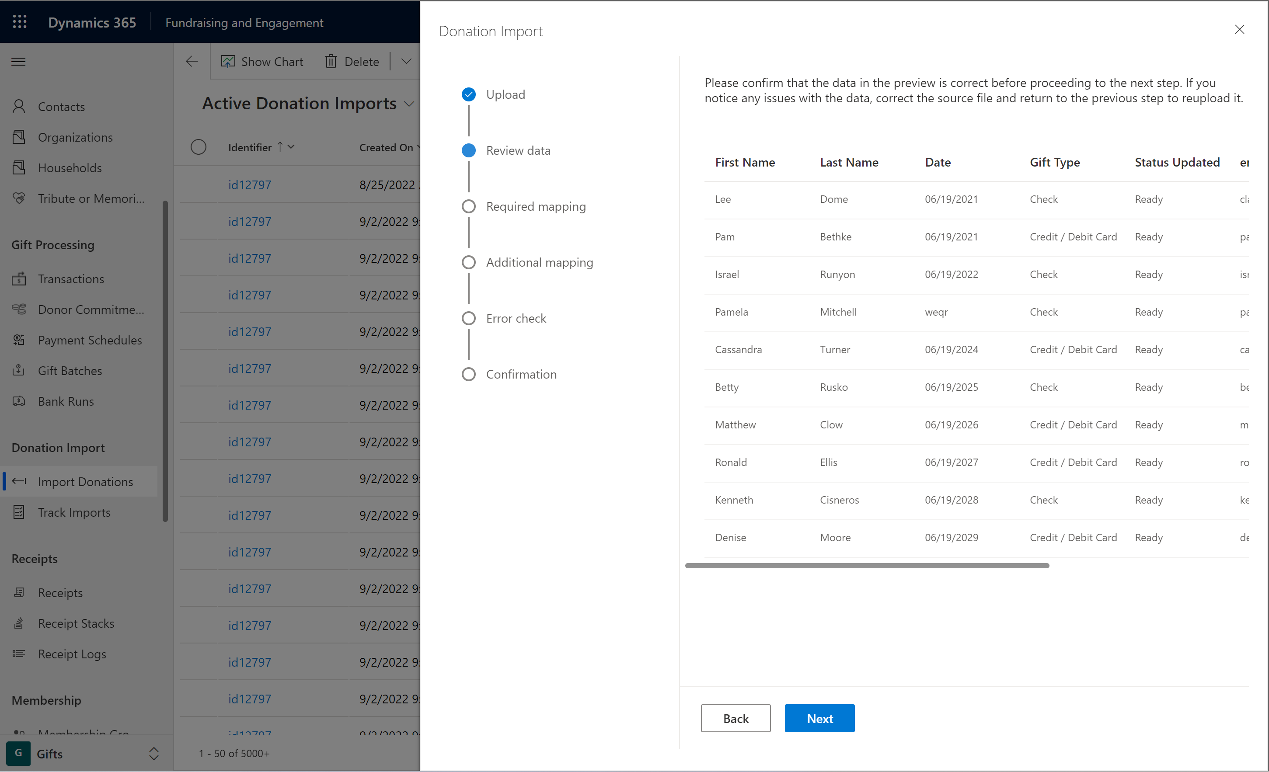Select the empty circle for Required mapping step

468,207
